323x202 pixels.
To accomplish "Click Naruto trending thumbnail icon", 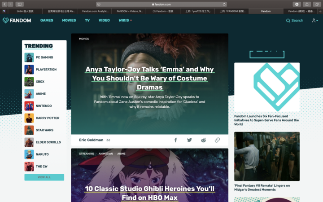I will (29, 154).
